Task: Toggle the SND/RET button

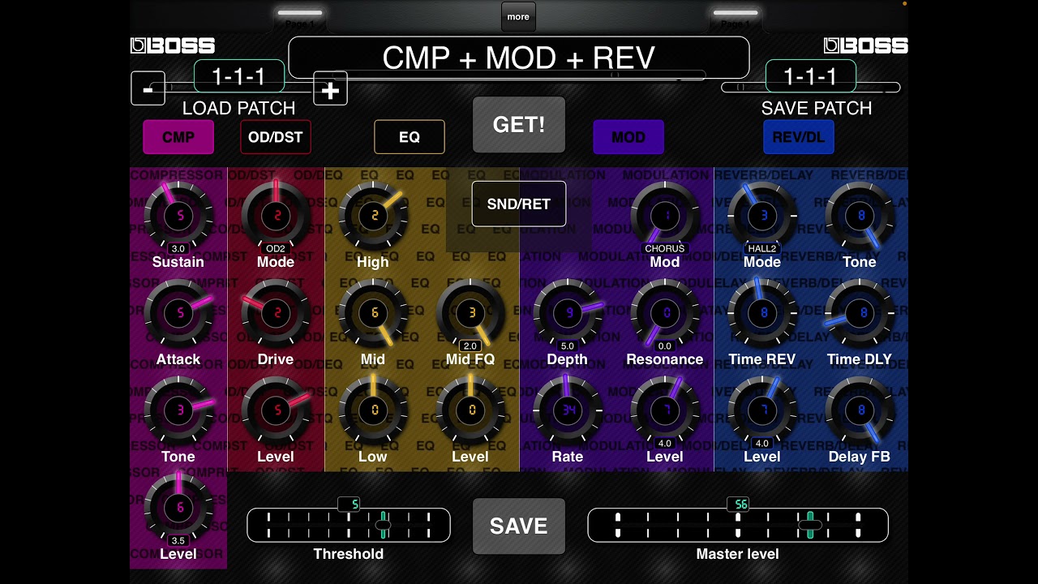Action: (519, 204)
